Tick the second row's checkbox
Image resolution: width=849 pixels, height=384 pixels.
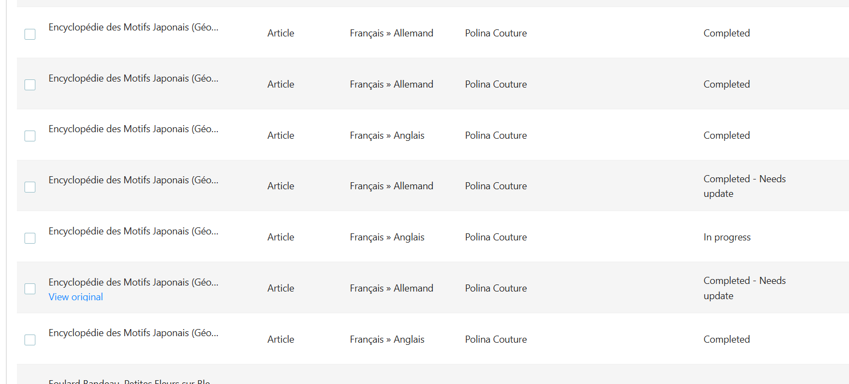click(30, 85)
